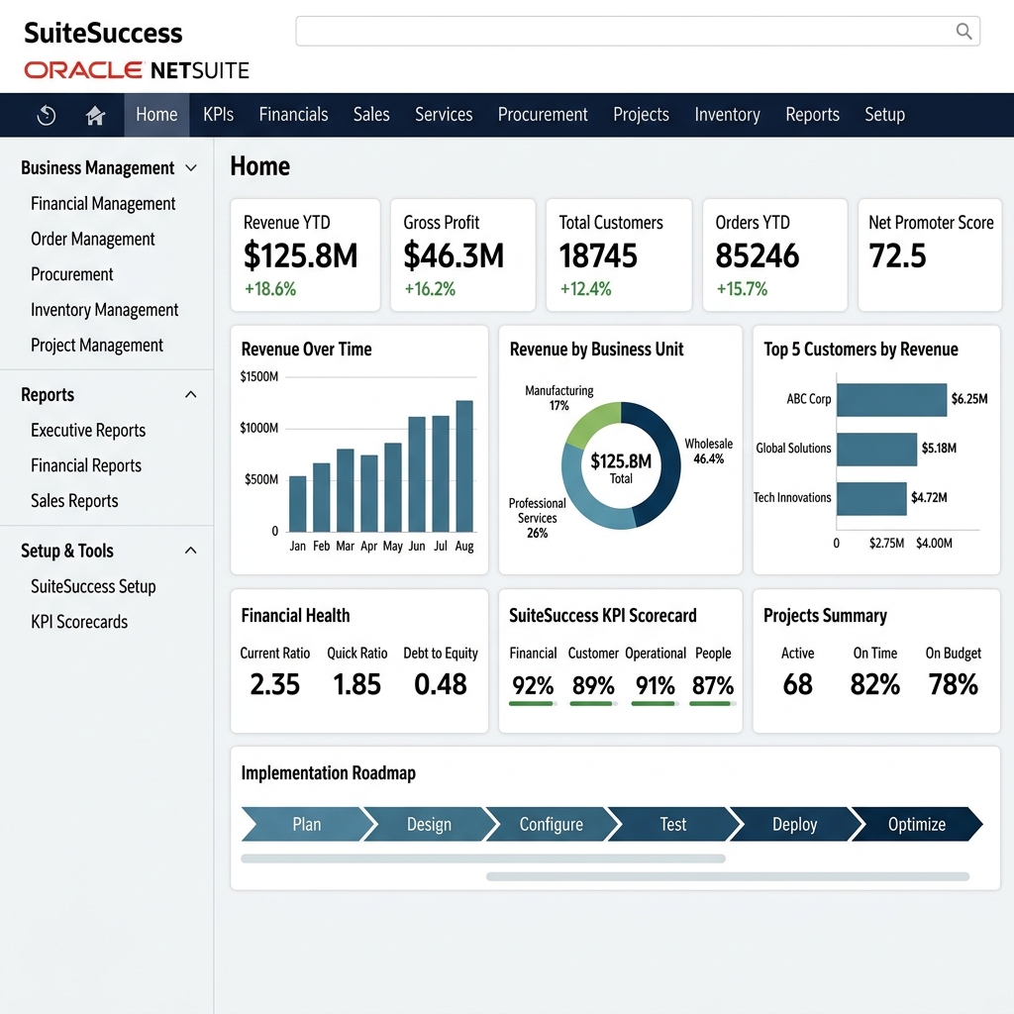Click the Customer 89% progress bar

594,704
